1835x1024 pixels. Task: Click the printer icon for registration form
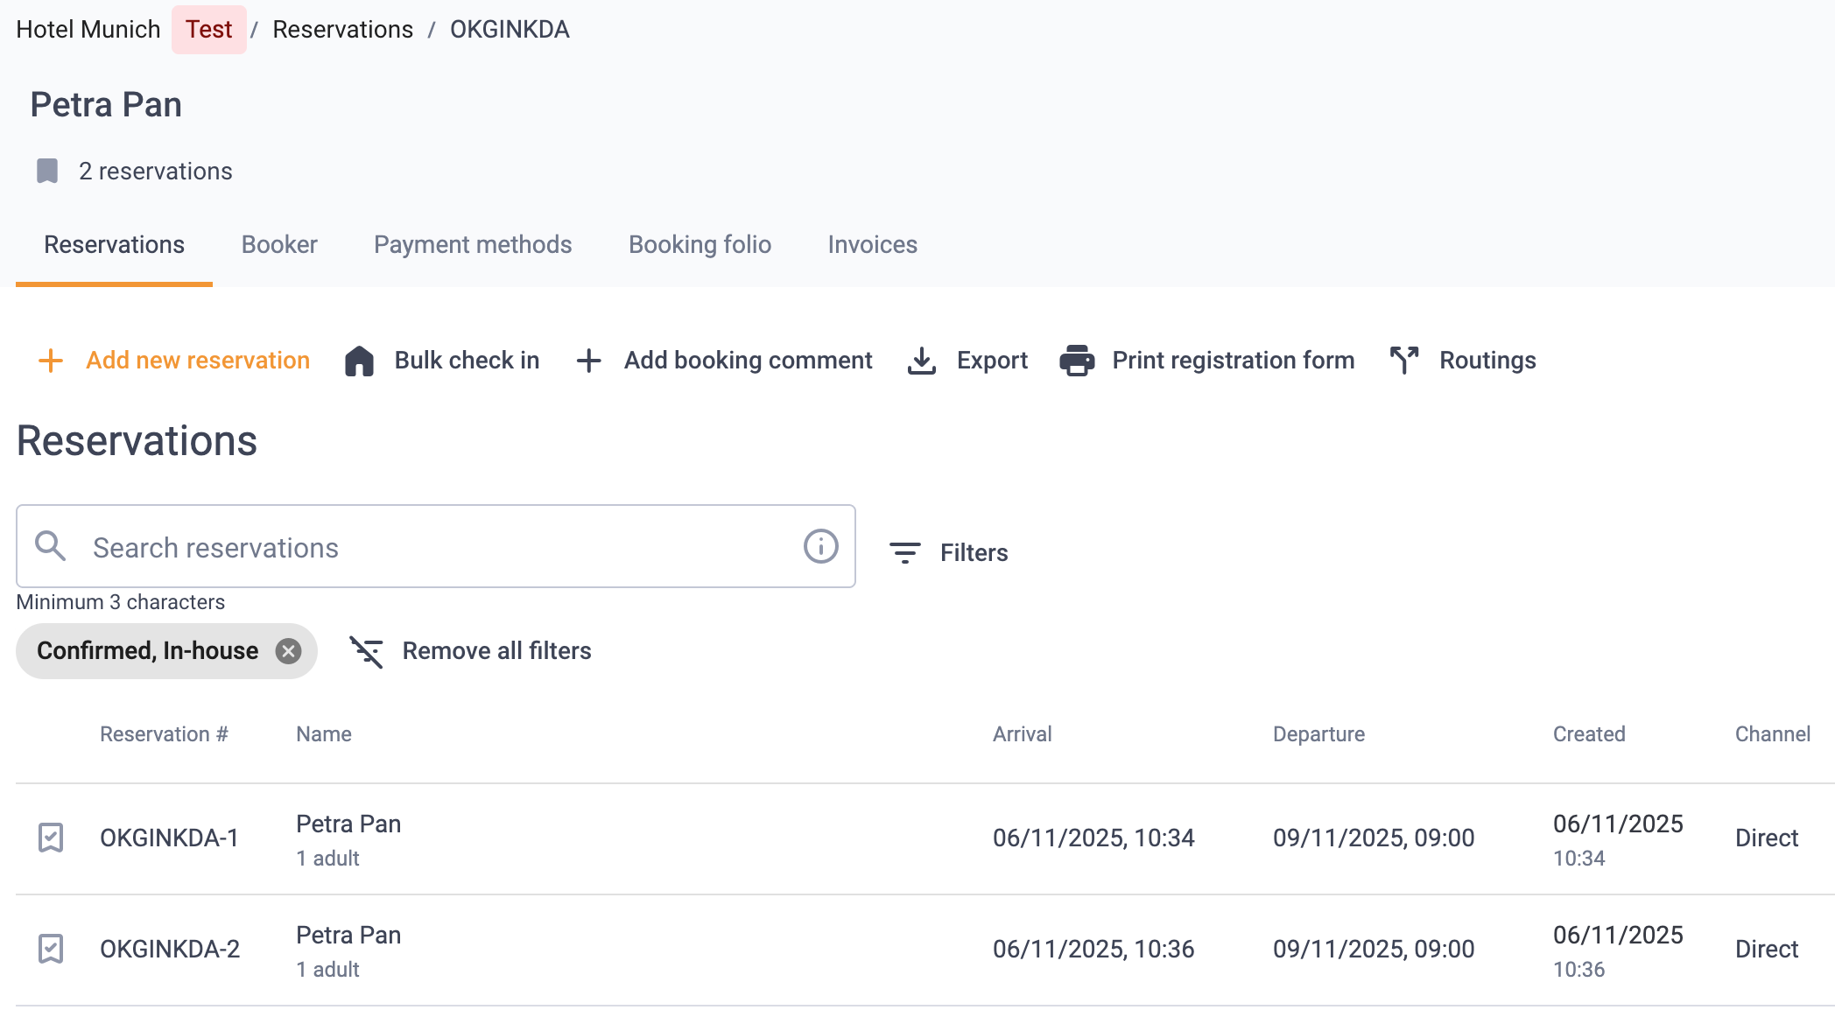click(1077, 361)
